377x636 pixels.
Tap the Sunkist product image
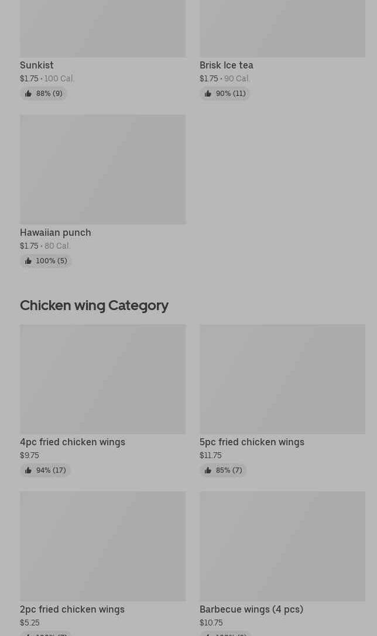tap(102, 28)
